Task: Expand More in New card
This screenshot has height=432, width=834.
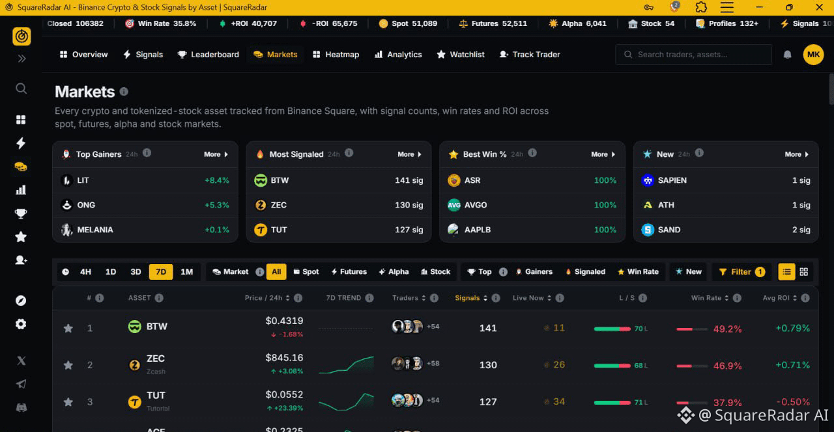Action: tap(797, 154)
